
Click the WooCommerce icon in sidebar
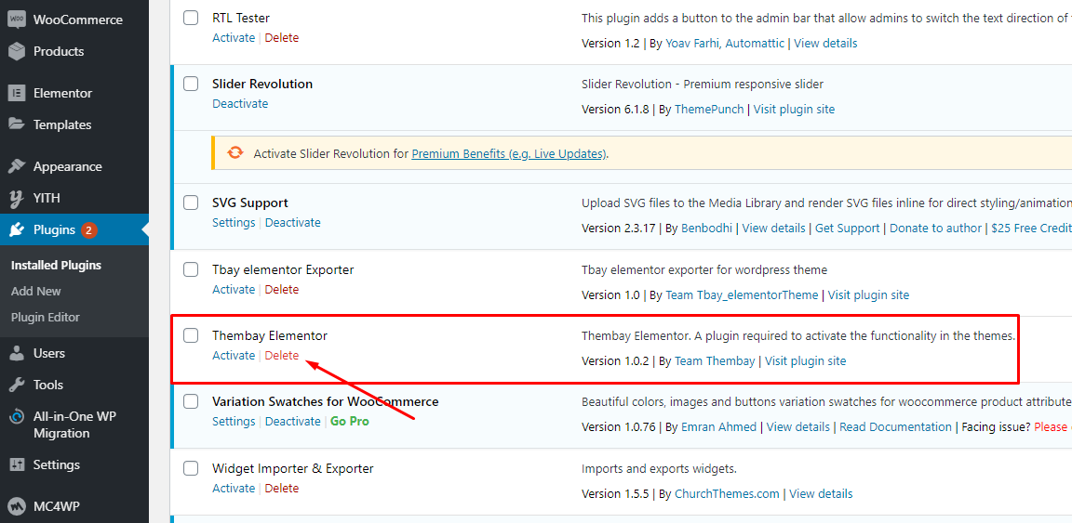point(17,20)
